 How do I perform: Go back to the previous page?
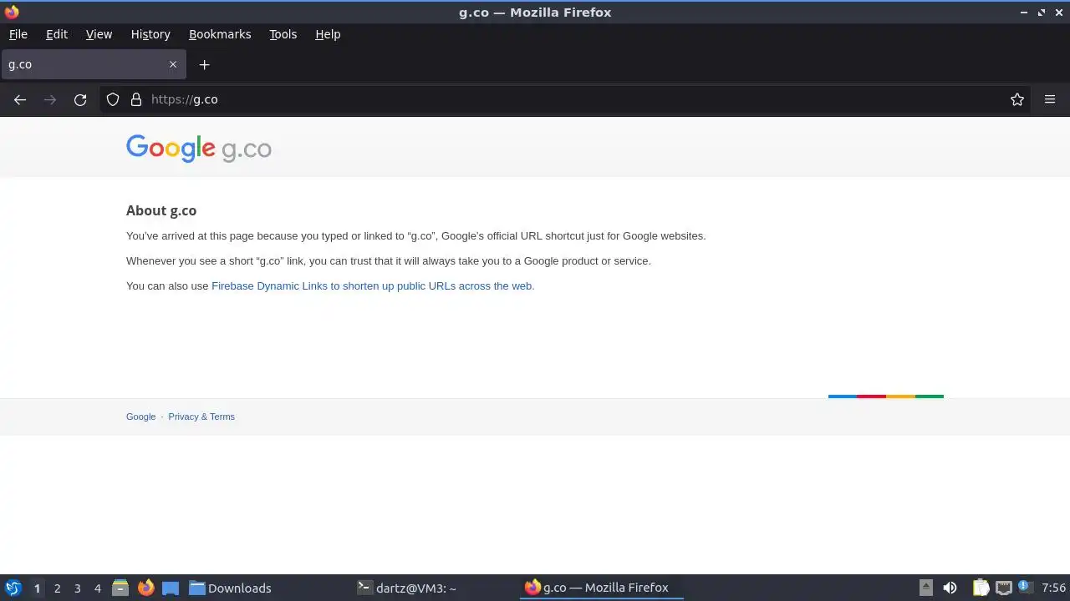(20, 99)
